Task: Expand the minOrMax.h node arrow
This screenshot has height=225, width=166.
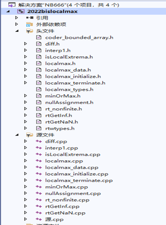Action: pos(26,96)
